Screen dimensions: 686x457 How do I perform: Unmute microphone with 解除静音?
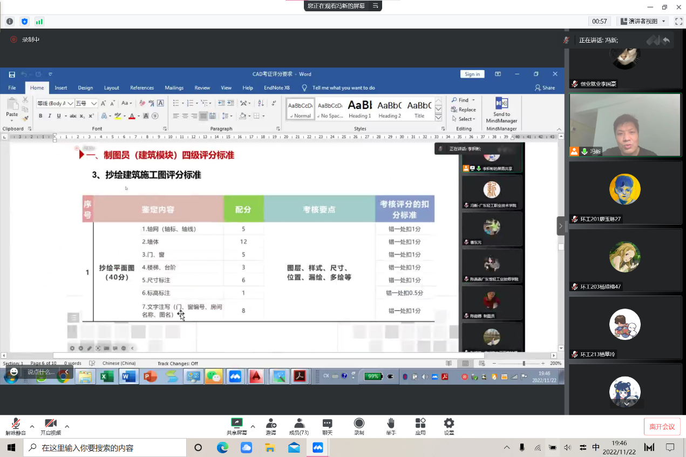[x=16, y=426]
